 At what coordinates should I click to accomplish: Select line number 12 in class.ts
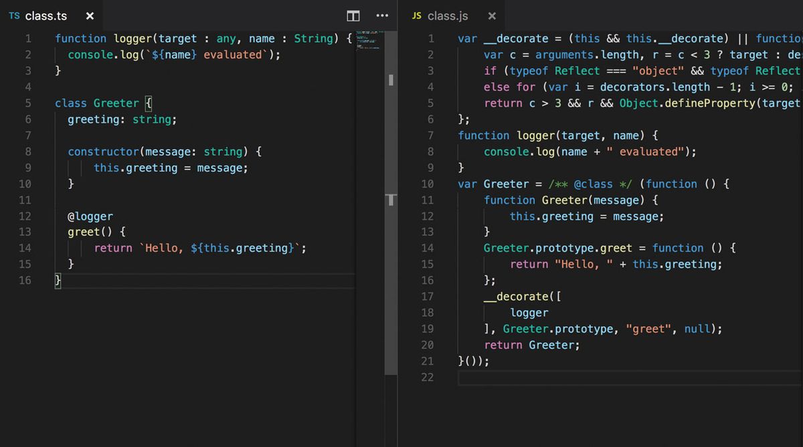pos(25,216)
